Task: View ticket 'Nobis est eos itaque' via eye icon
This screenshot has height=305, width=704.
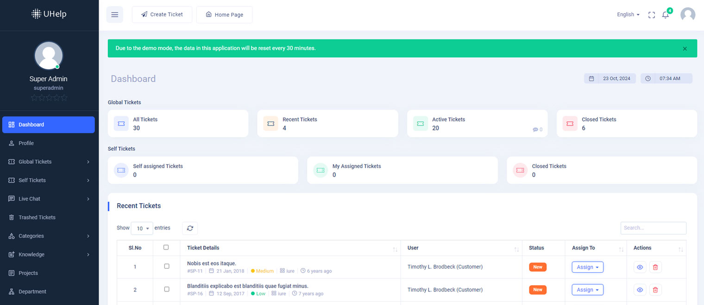Action: [640, 267]
